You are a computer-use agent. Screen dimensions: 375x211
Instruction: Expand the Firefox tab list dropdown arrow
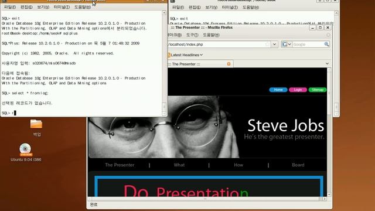(327, 64)
